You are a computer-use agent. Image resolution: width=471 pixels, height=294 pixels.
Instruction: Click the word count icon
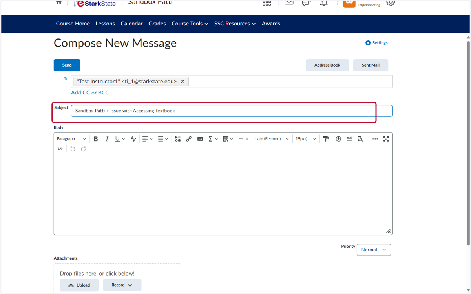349,139
